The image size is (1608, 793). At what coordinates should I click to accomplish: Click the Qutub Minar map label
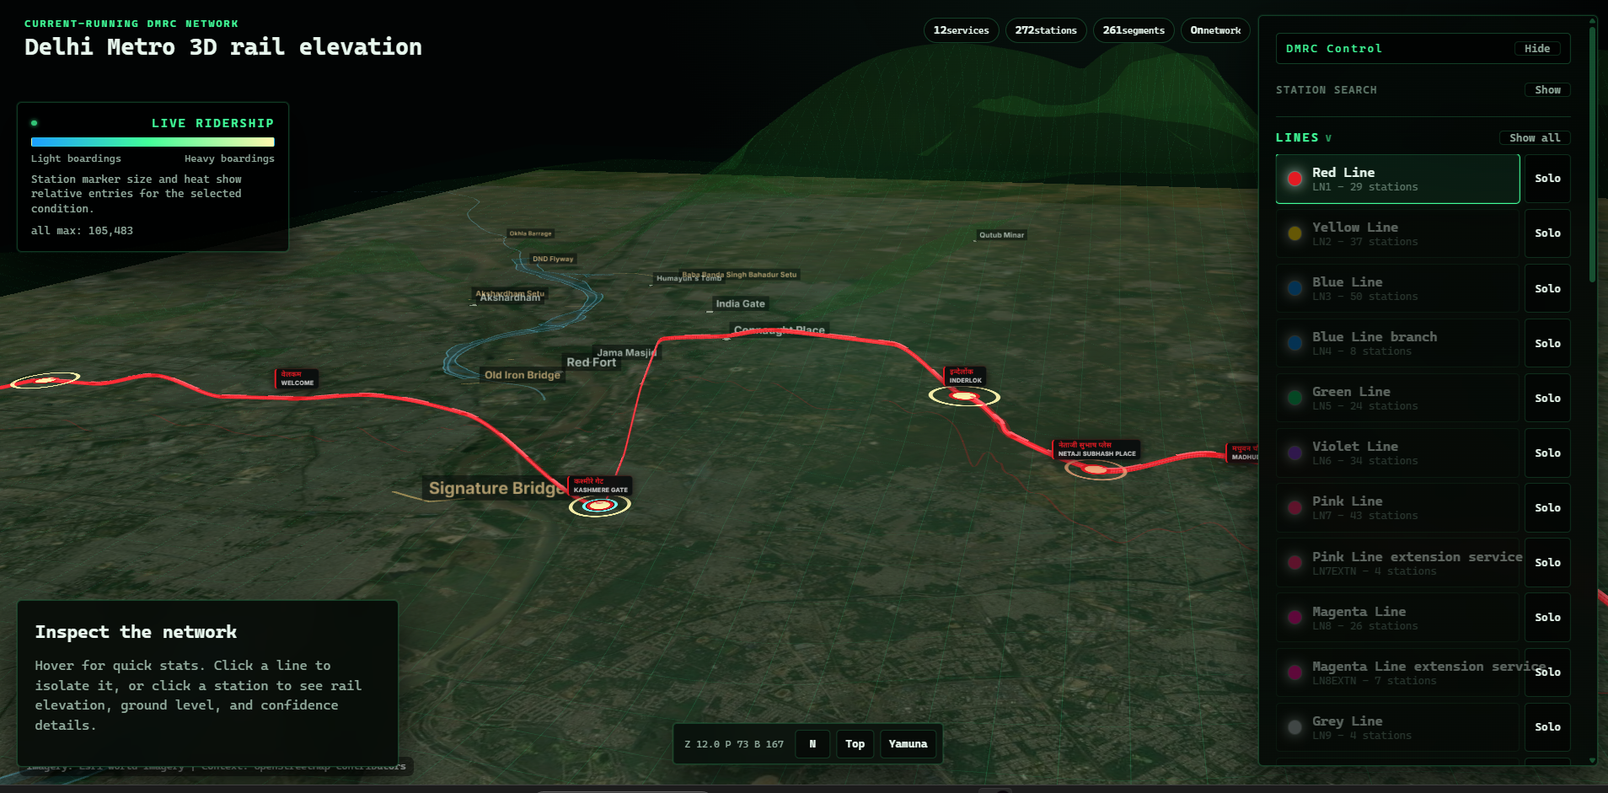coord(1001,235)
